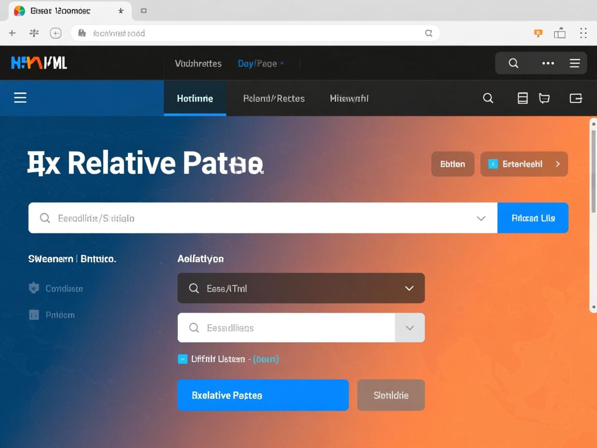Click the search magnifier in the navigation bar
This screenshot has height=448, width=597.
pos(488,99)
